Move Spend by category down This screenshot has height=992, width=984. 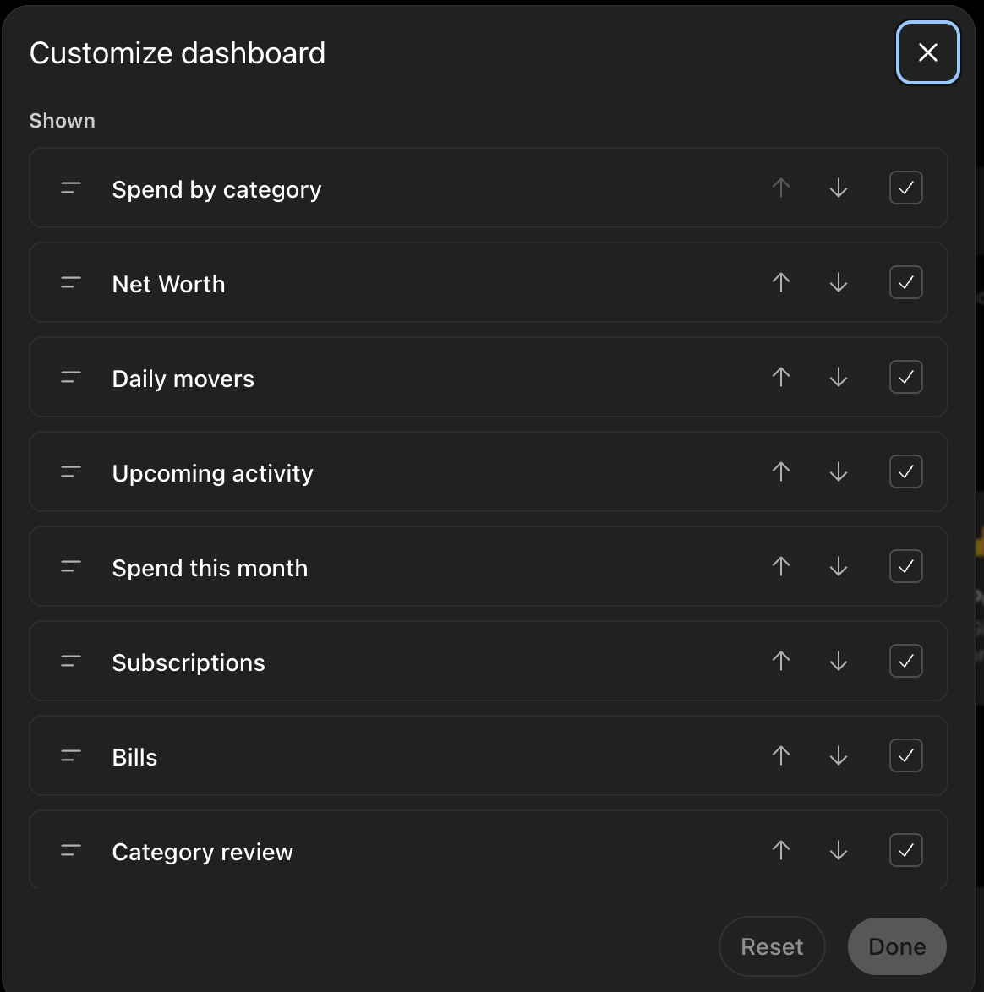[x=839, y=188]
